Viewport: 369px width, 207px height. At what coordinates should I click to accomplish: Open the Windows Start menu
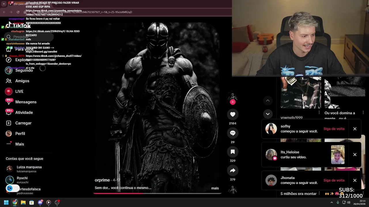click(6, 202)
